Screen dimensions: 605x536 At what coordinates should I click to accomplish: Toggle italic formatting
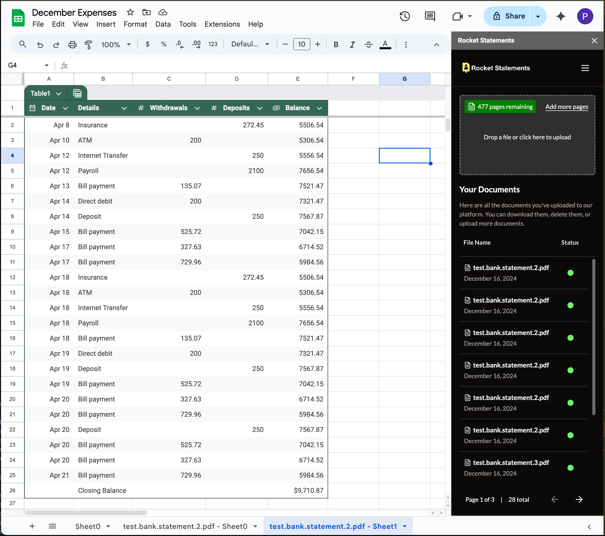coord(352,44)
